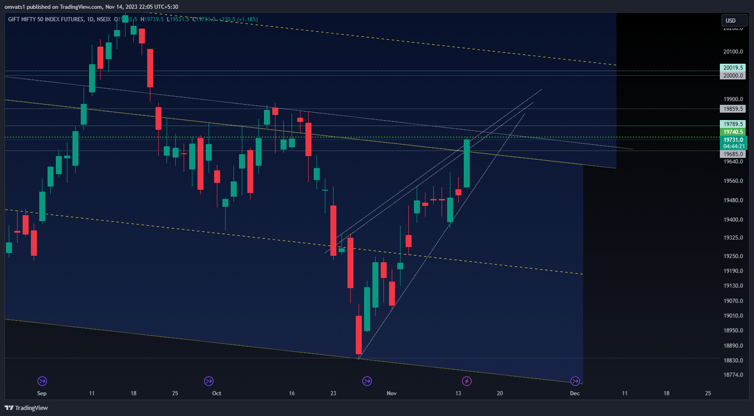The width and height of the screenshot is (754, 416).
Task: Click the latest tall green candlestick
Action: pyautogui.click(x=467, y=163)
